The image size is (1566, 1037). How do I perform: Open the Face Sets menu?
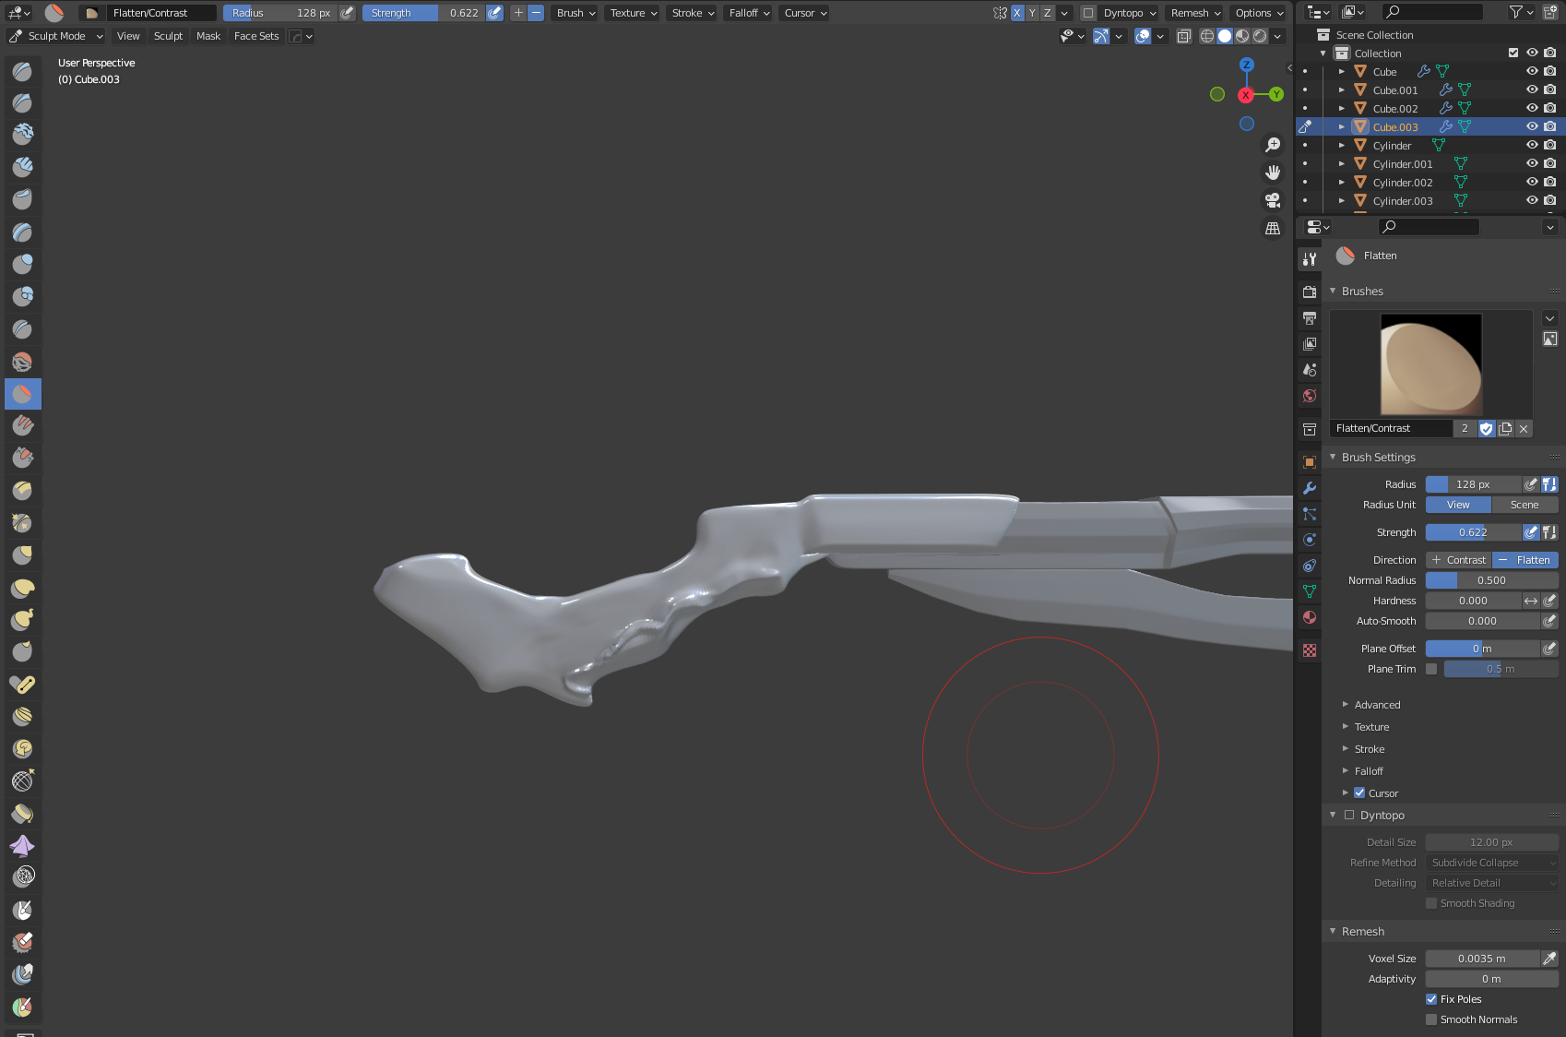point(255,36)
